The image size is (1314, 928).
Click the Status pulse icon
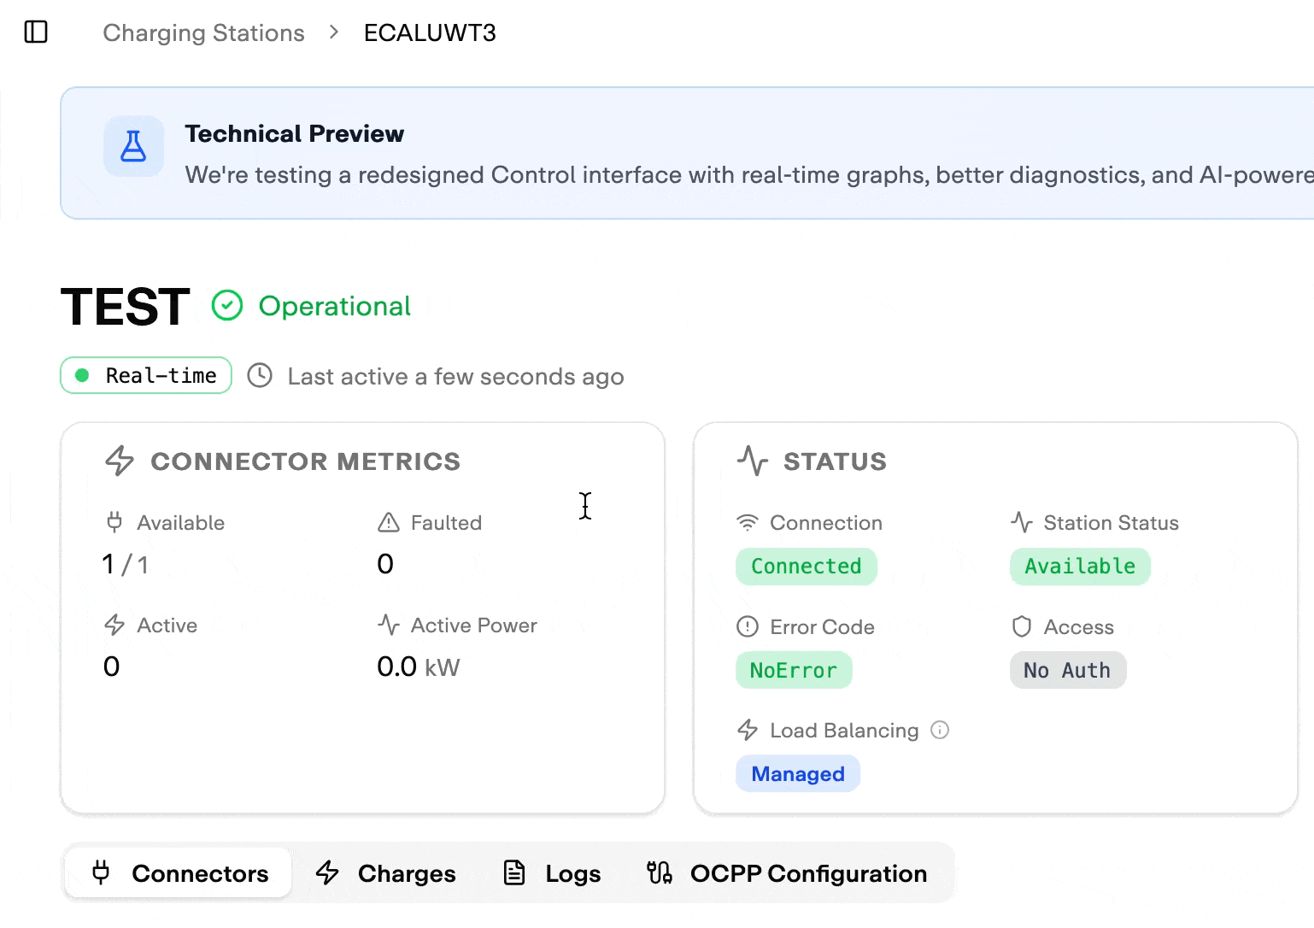[753, 461]
